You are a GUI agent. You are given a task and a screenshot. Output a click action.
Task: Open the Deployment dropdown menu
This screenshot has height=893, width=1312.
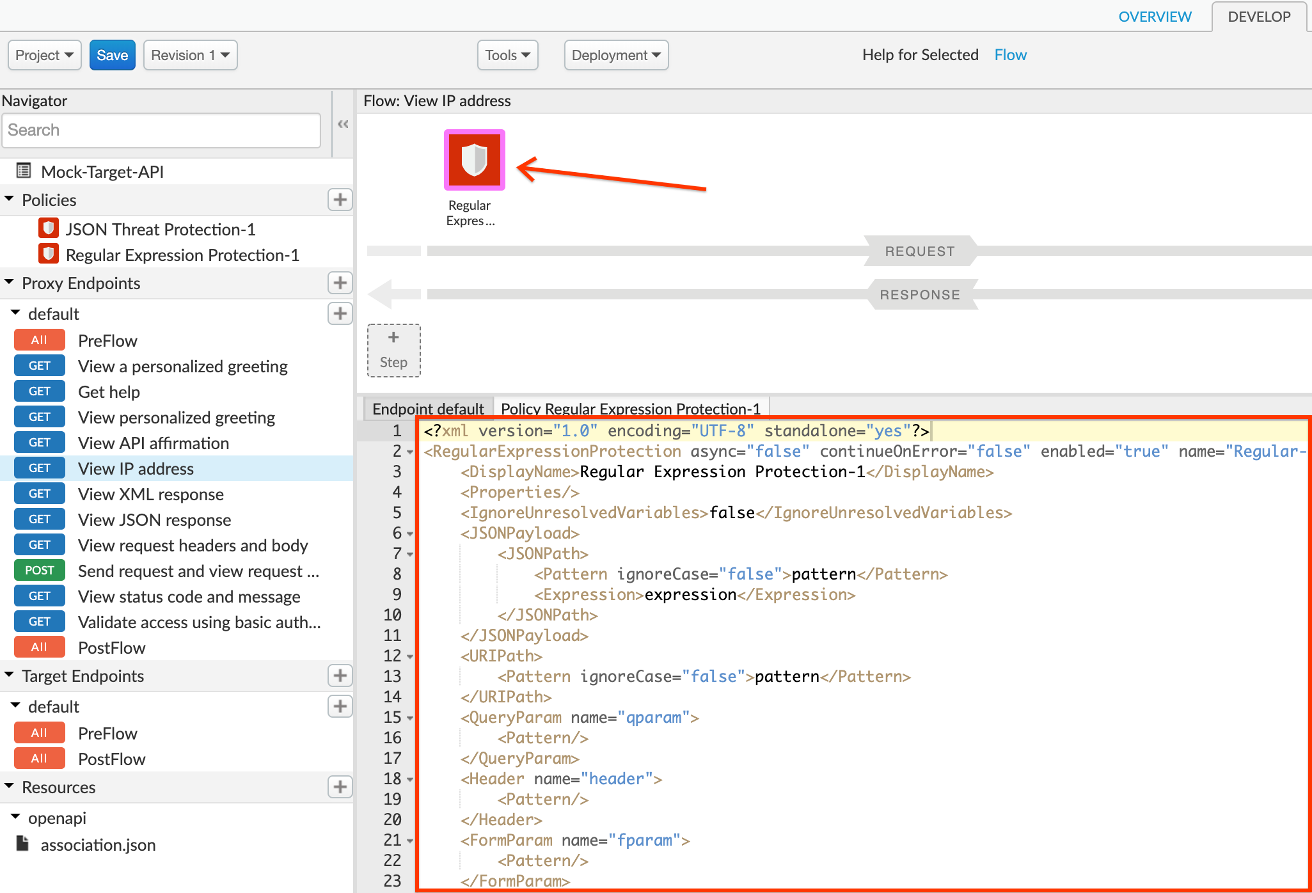(615, 55)
